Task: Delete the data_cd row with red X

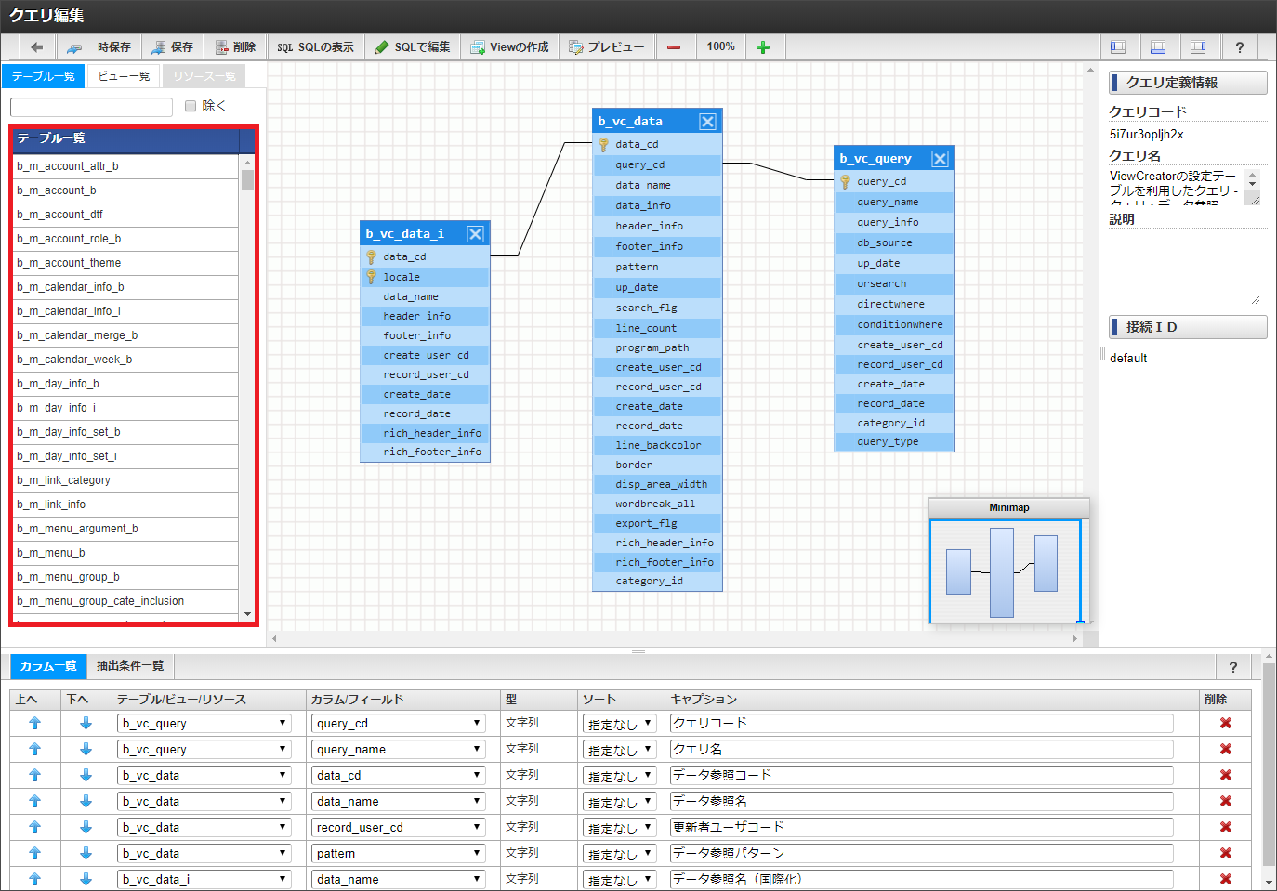Action: click(x=1226, y=775)
